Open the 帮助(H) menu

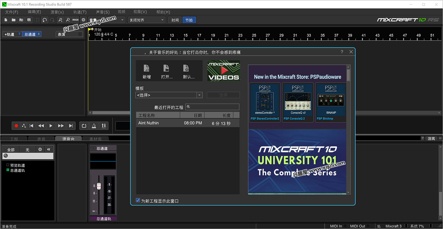(x=163, y=12)
